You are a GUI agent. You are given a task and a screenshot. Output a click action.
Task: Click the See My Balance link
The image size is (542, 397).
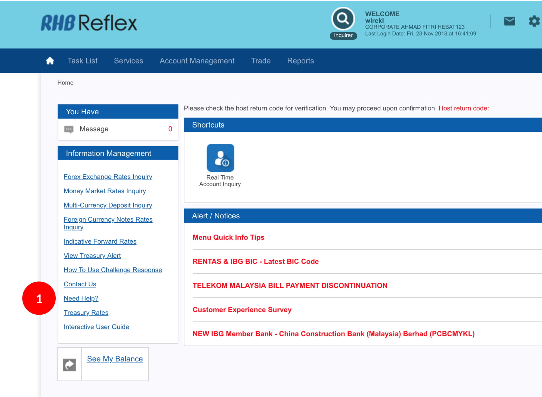click(115, 359)
